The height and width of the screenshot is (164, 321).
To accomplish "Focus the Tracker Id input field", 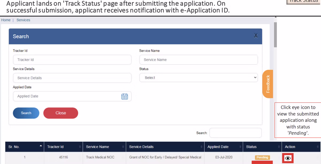I will click(72, 60).
